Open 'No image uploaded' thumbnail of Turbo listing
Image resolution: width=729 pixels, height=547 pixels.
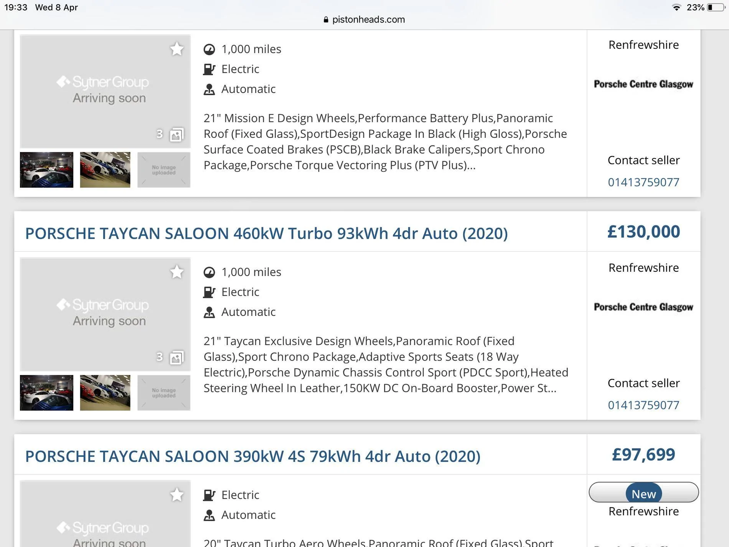(164, 393)
